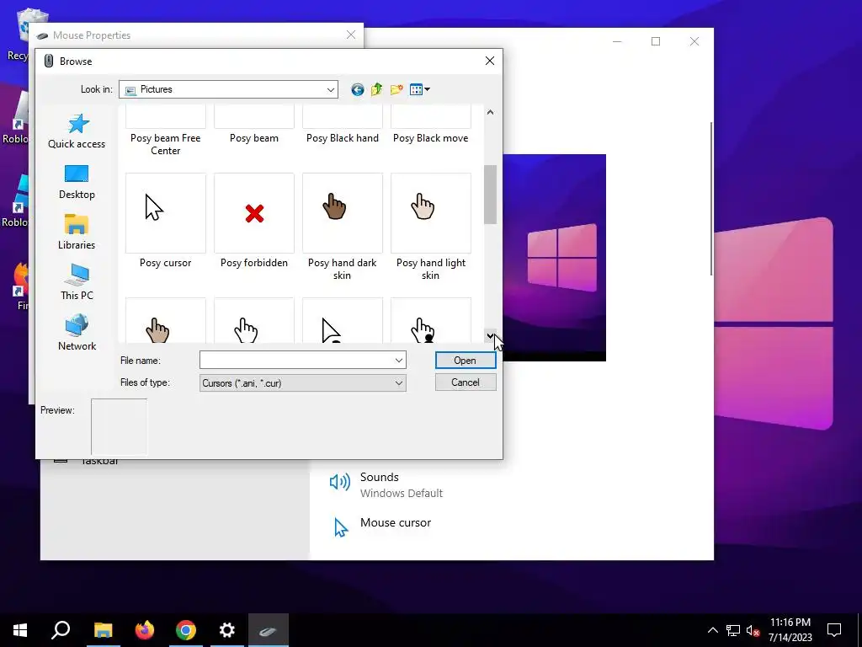Click the file list scrollbar down arrow

491,335
